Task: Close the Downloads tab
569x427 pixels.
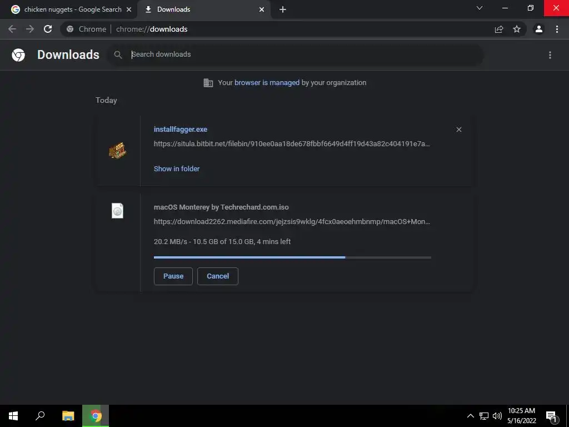Action: click(x=262, y=9)
